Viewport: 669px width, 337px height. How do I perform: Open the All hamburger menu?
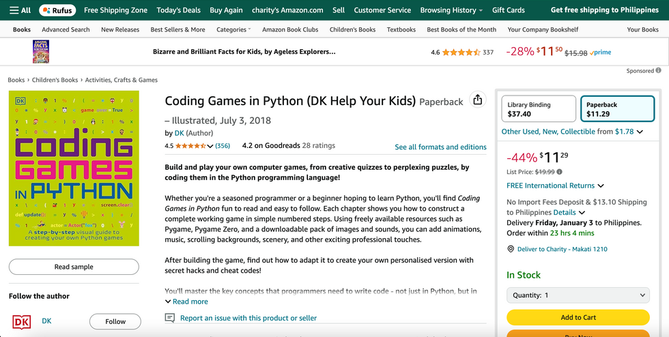tap(20, 10)
